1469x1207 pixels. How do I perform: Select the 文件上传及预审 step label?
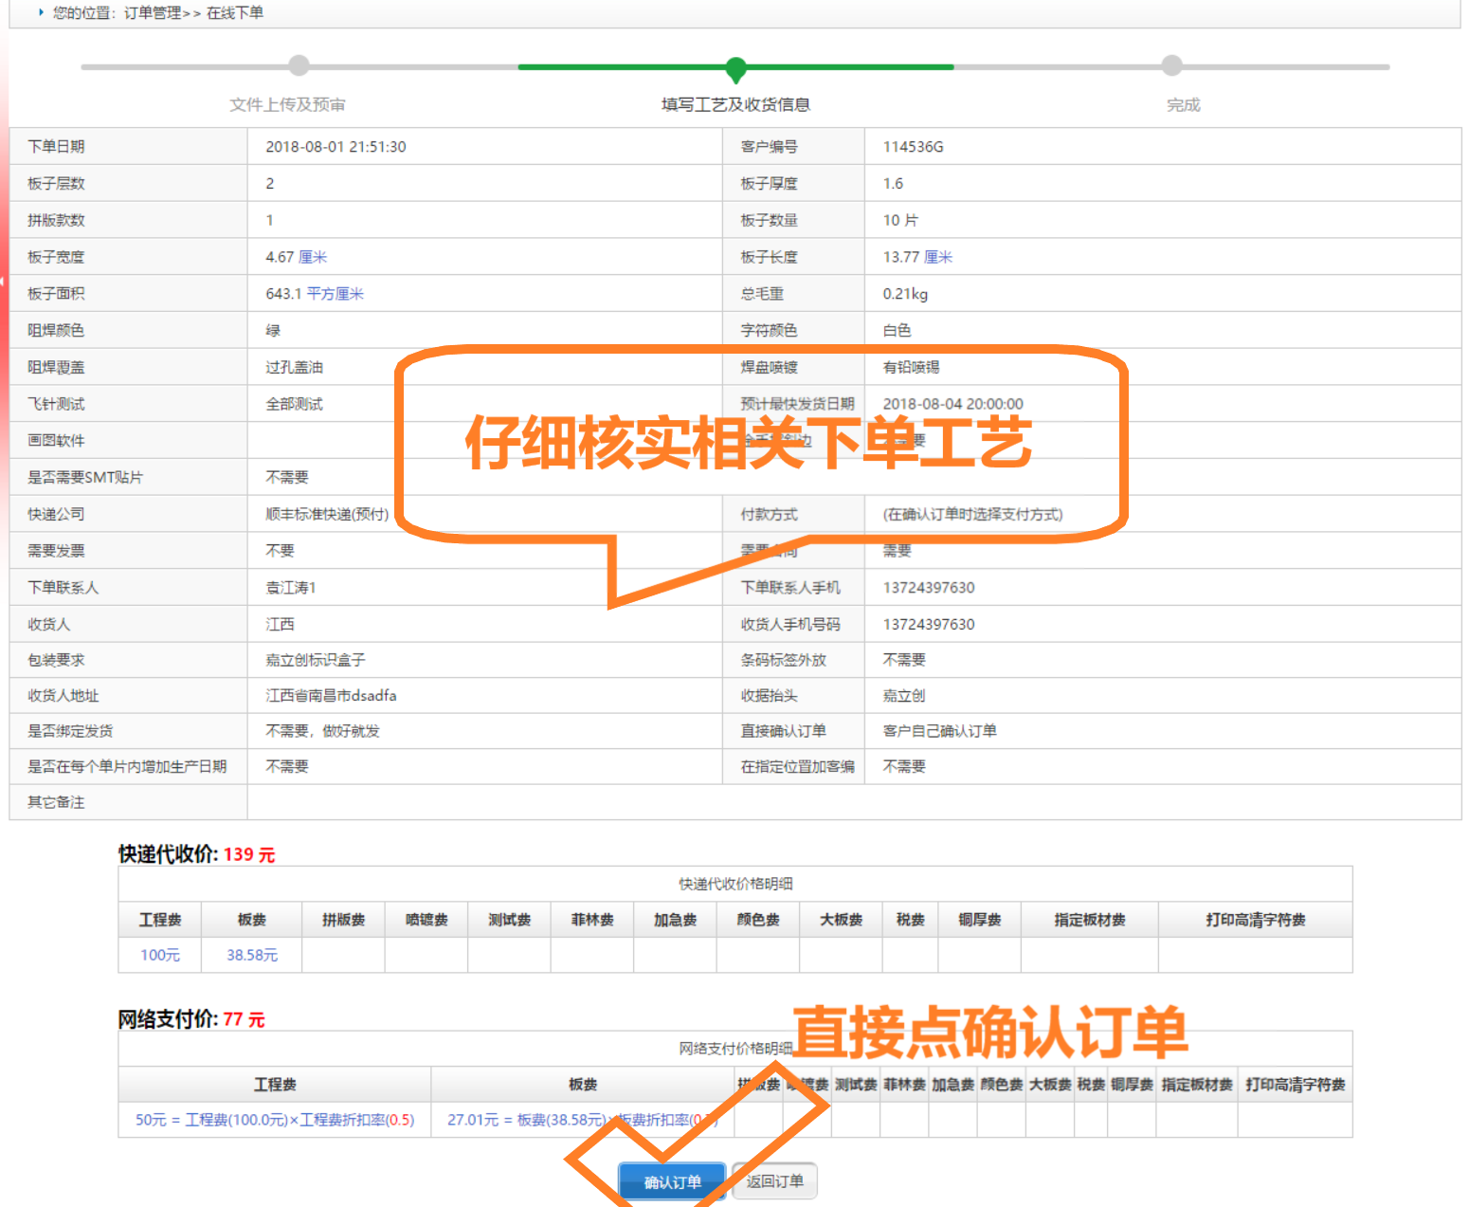point(287,104)
